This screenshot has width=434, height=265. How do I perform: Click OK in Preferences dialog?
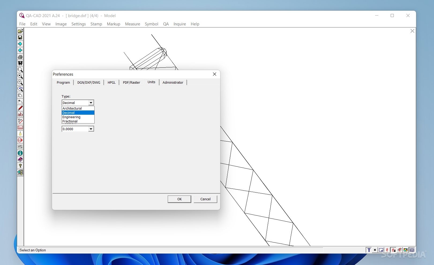179,199
